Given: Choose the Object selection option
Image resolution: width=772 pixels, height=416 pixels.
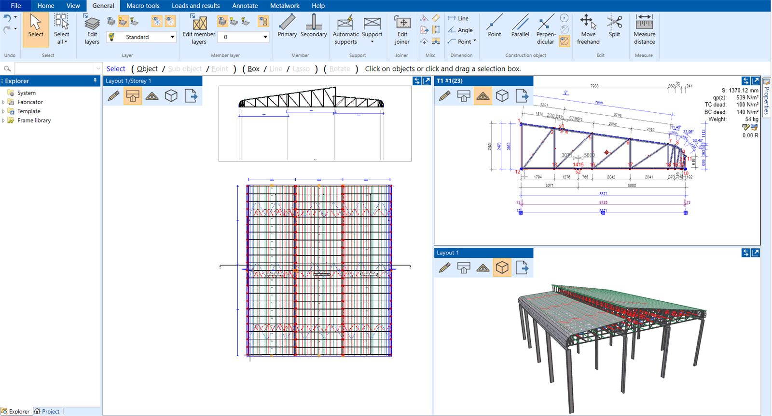Looking at the screenshot, I should click(147, 69).
